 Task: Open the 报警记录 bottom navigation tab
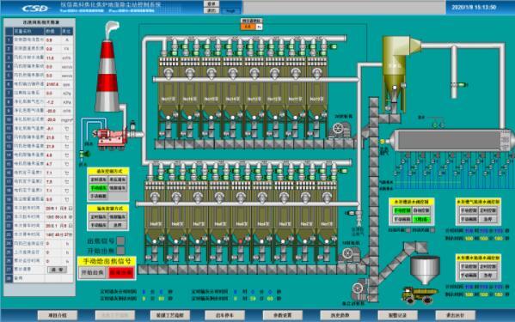[397, 315]
